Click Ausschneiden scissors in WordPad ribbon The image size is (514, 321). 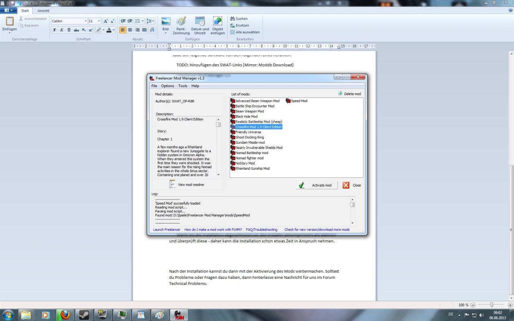click(33, 19)
